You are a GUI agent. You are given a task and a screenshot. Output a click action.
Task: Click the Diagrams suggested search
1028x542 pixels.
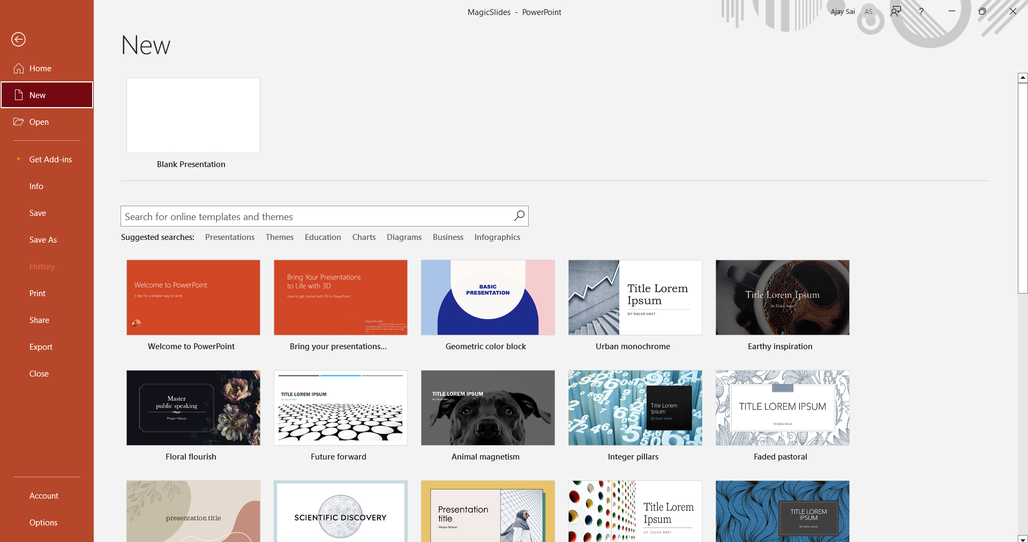404,237
